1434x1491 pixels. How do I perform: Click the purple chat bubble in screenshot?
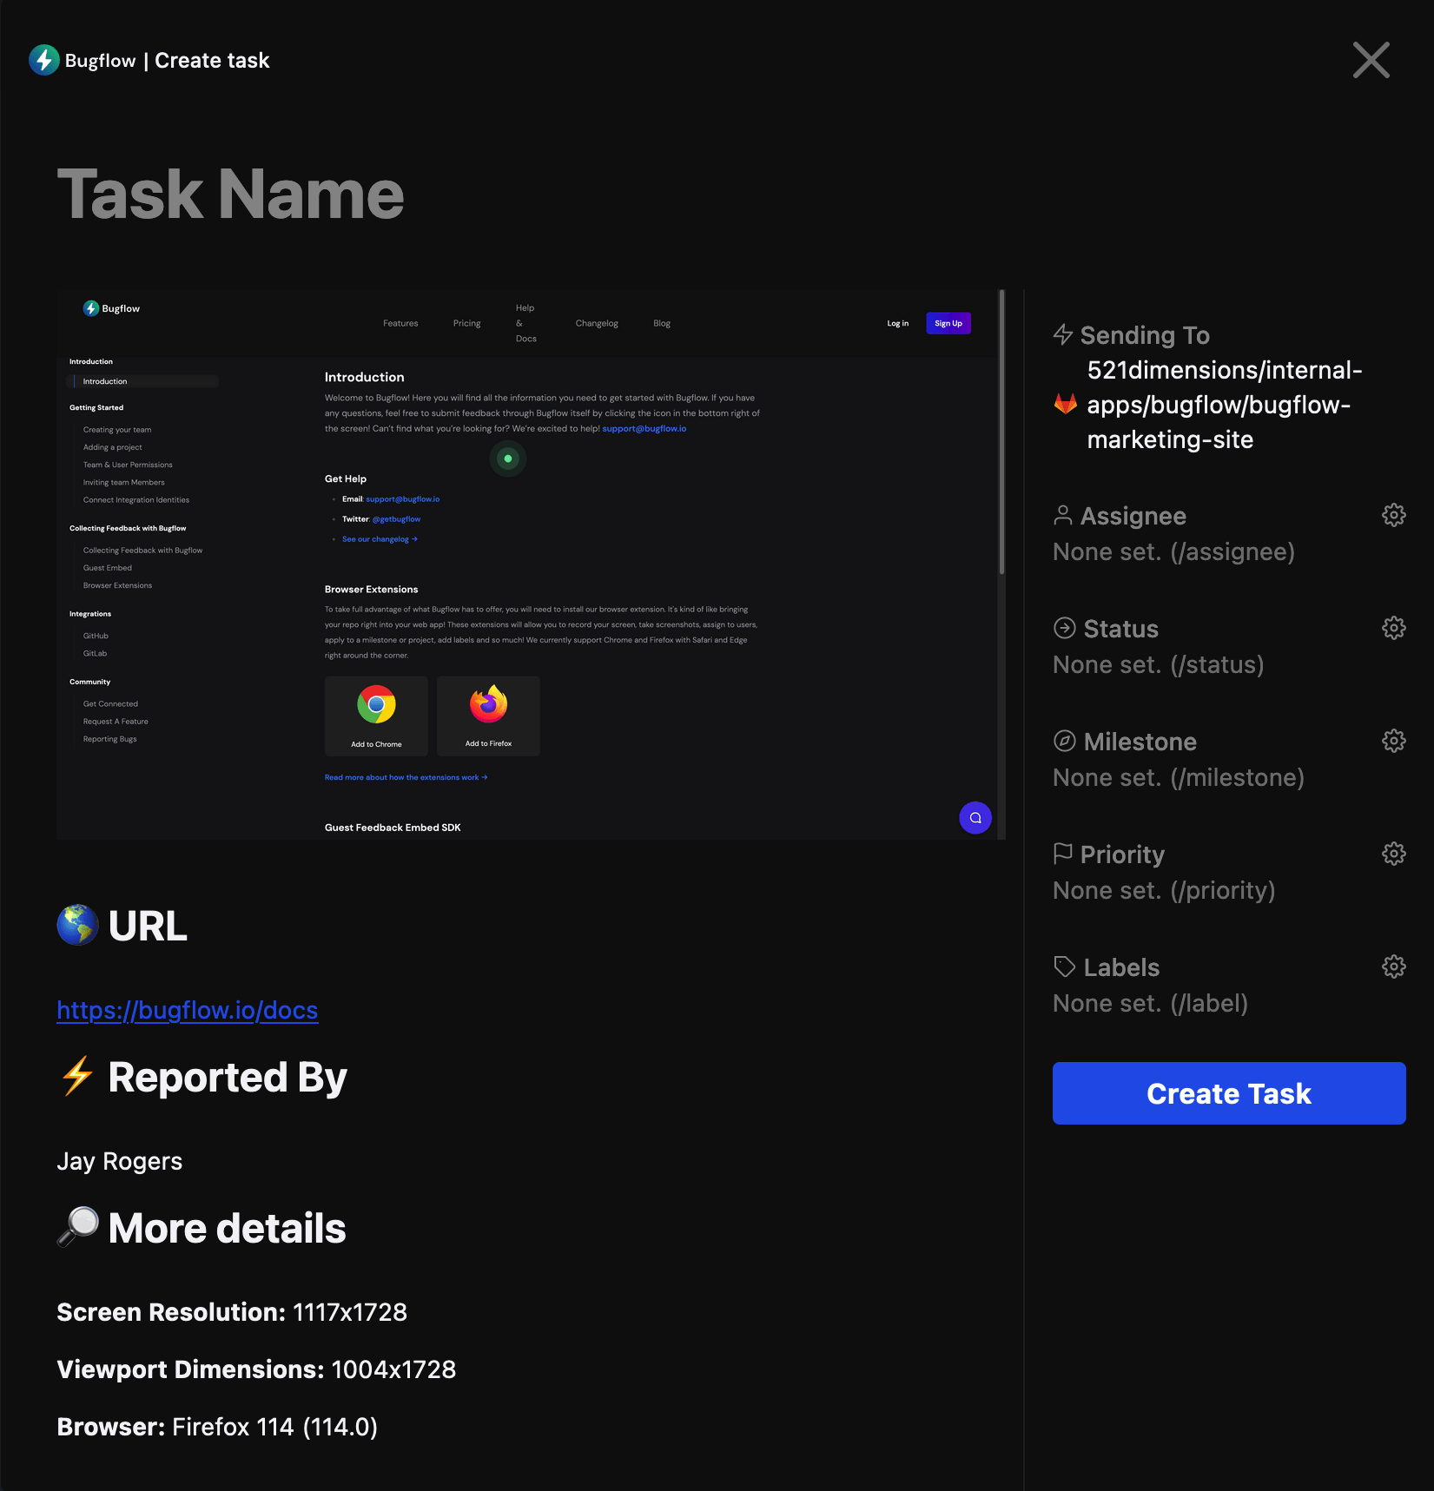(x=975, y=817)
